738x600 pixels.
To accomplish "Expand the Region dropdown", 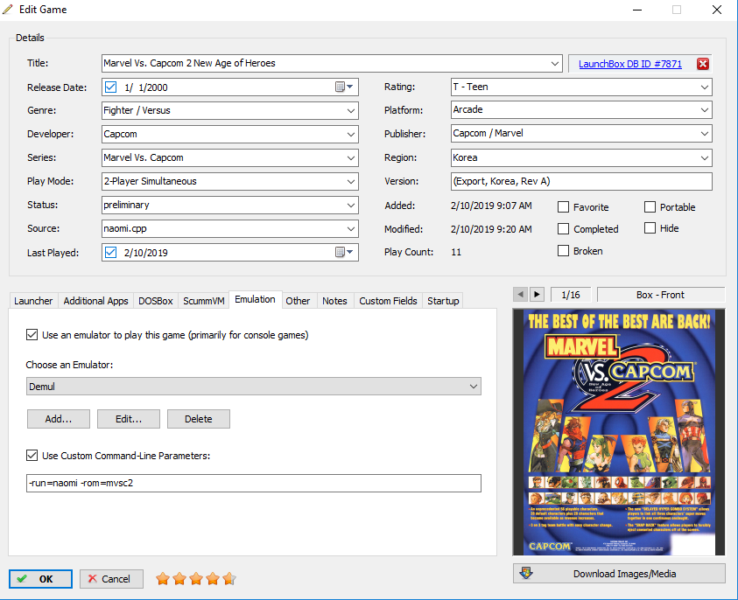I will coord(705,157).
